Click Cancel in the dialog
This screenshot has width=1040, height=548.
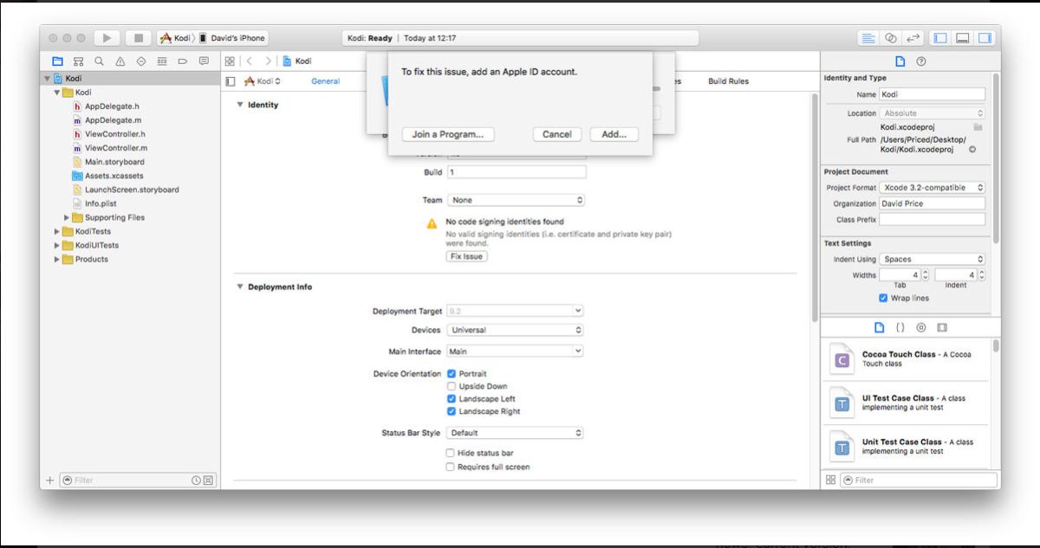click(556, 134)
